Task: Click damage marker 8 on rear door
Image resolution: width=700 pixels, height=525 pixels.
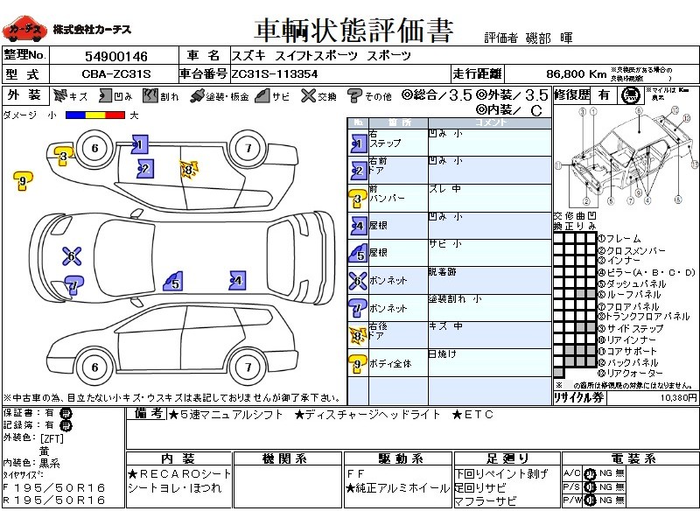Action: 186,170
